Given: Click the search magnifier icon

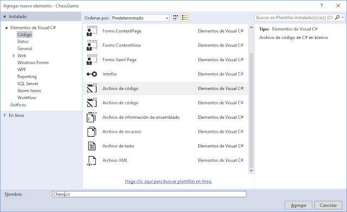Looking at the screenshot, I should point(337,17).
